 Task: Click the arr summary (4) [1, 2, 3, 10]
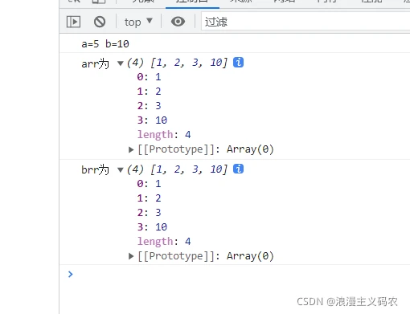pos(177,63)
